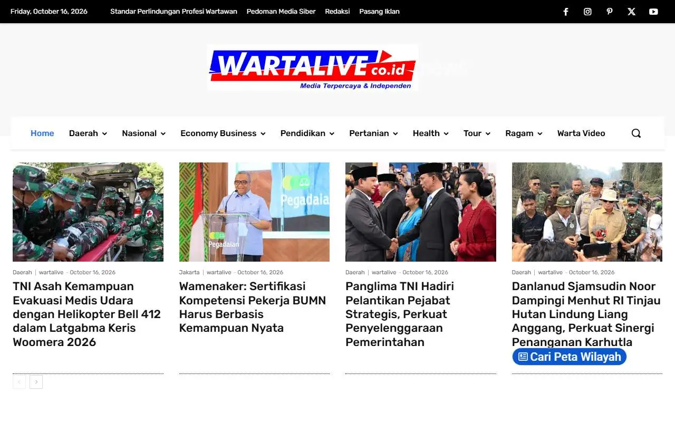675x422 pixels.
Task: Click the WARTALIVE.co.id logo
Action: 313,68
